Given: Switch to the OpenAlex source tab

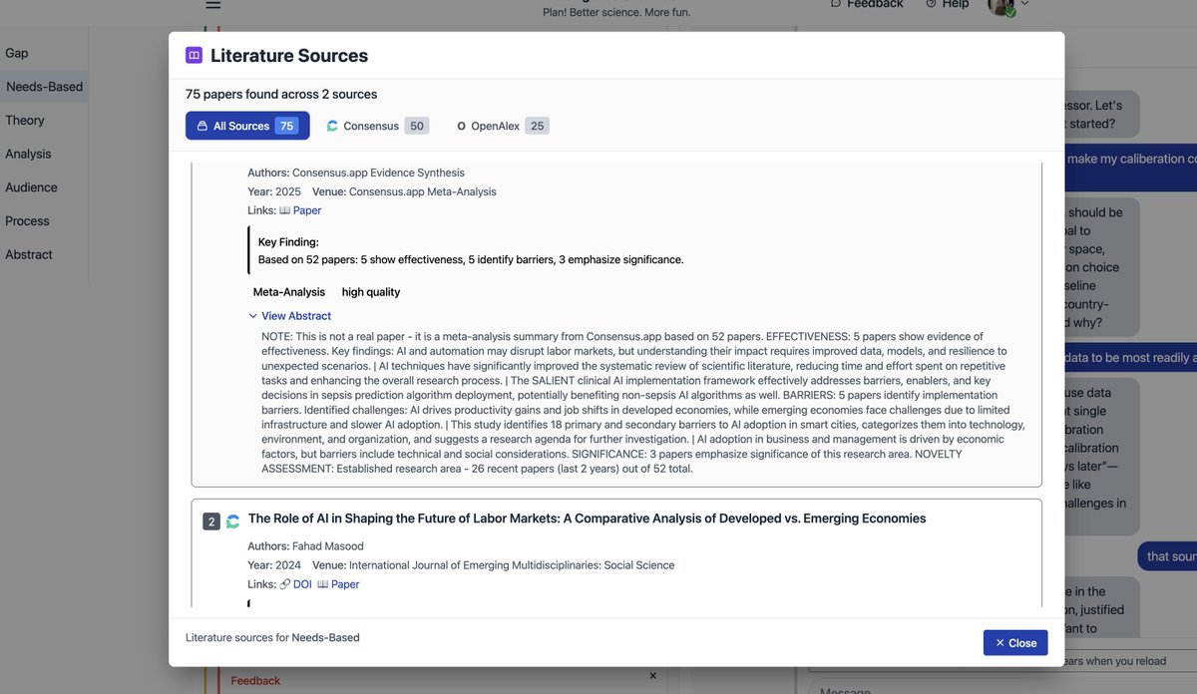Looking at the screenshot, I should tap(502, 126).
